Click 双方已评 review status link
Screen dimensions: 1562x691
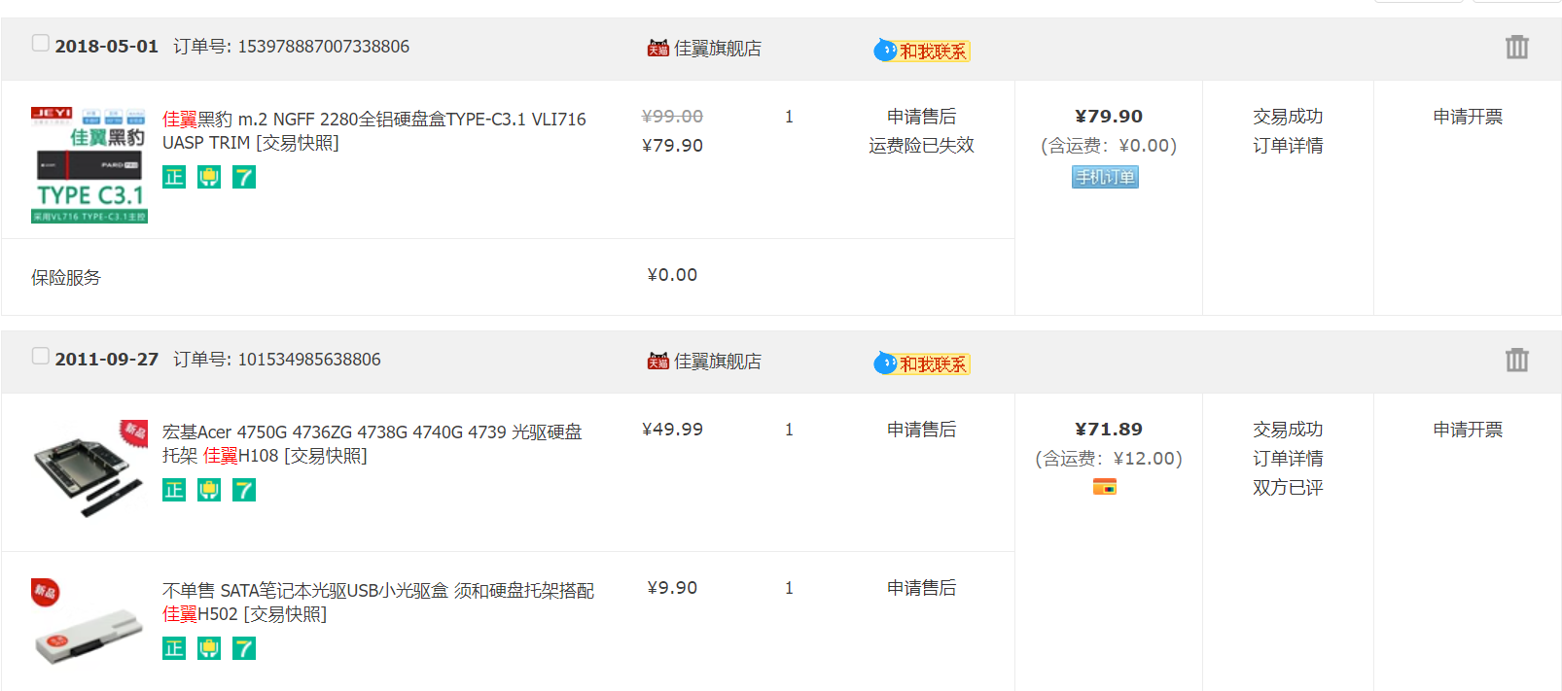click(1288, 488)
